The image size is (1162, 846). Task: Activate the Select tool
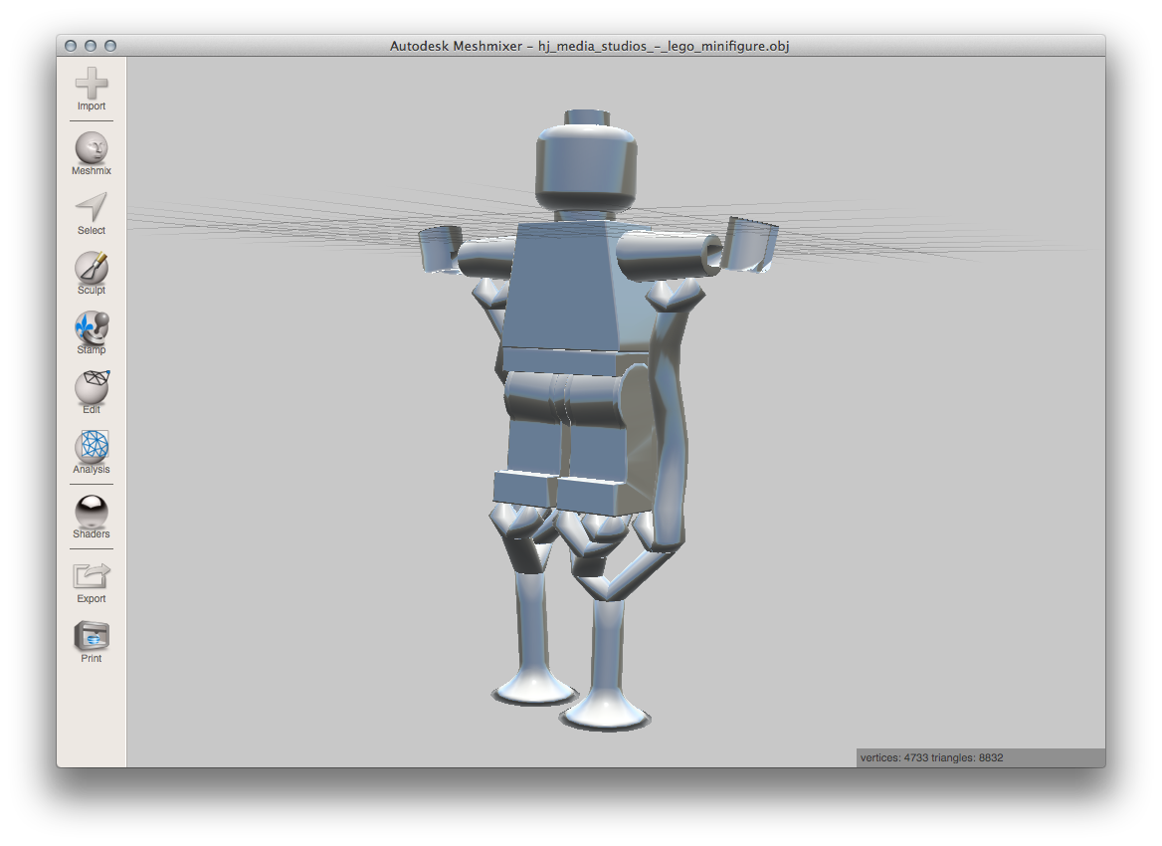(x=91, y=209)
